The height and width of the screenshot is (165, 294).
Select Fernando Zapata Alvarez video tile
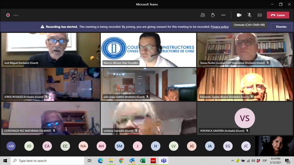click(245, 85)
